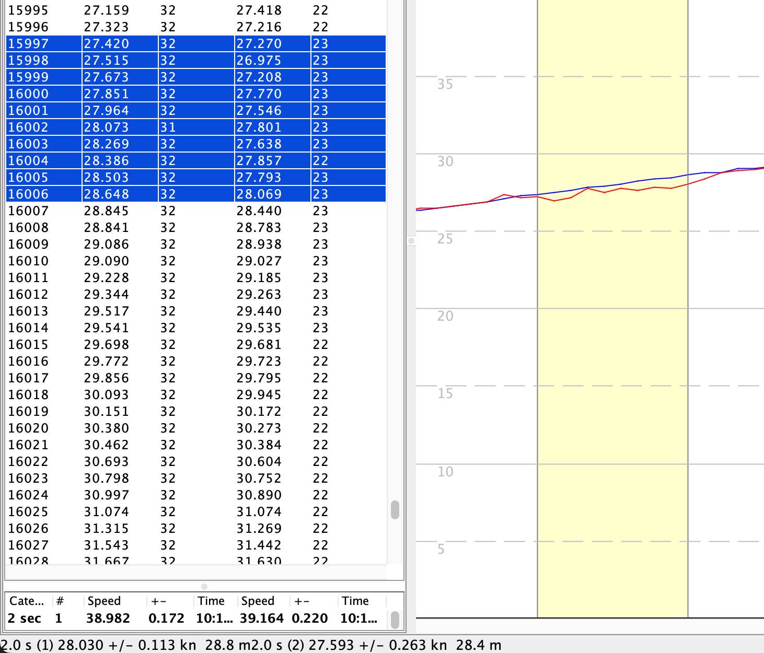The image size is (764, 653).
Task: Click the divider handle above results table
Action: [204, 586]
